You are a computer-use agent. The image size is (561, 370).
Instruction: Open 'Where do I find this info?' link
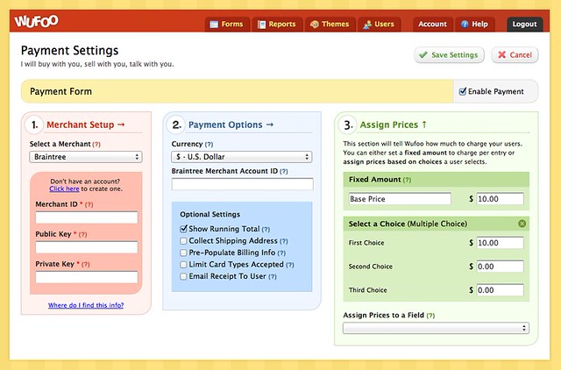[x=86, y=305]
